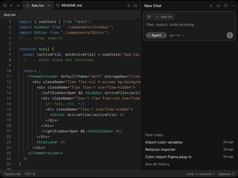Click the UTF-8 encoding status item
The width and height of the screenshot is (238, 178).
30,174
